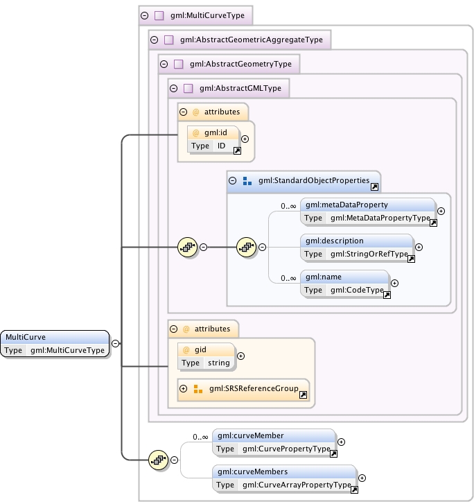The width and height of the screenshot is (474, 502).
Task: Expand gml:description element
Action: pyautogui.click(x=419, y=247)
